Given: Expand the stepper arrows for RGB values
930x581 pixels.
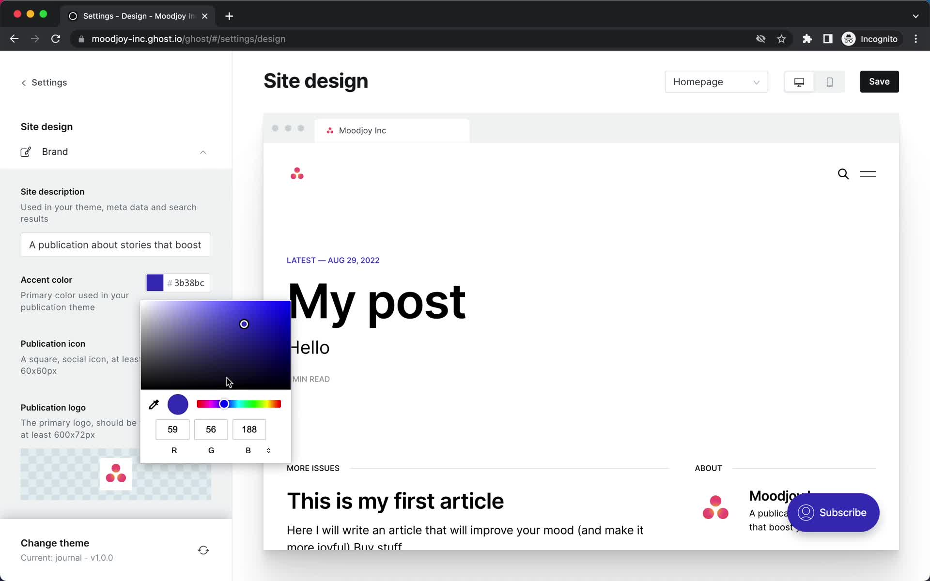Looking at the screenshot, I should click(268, 450).
